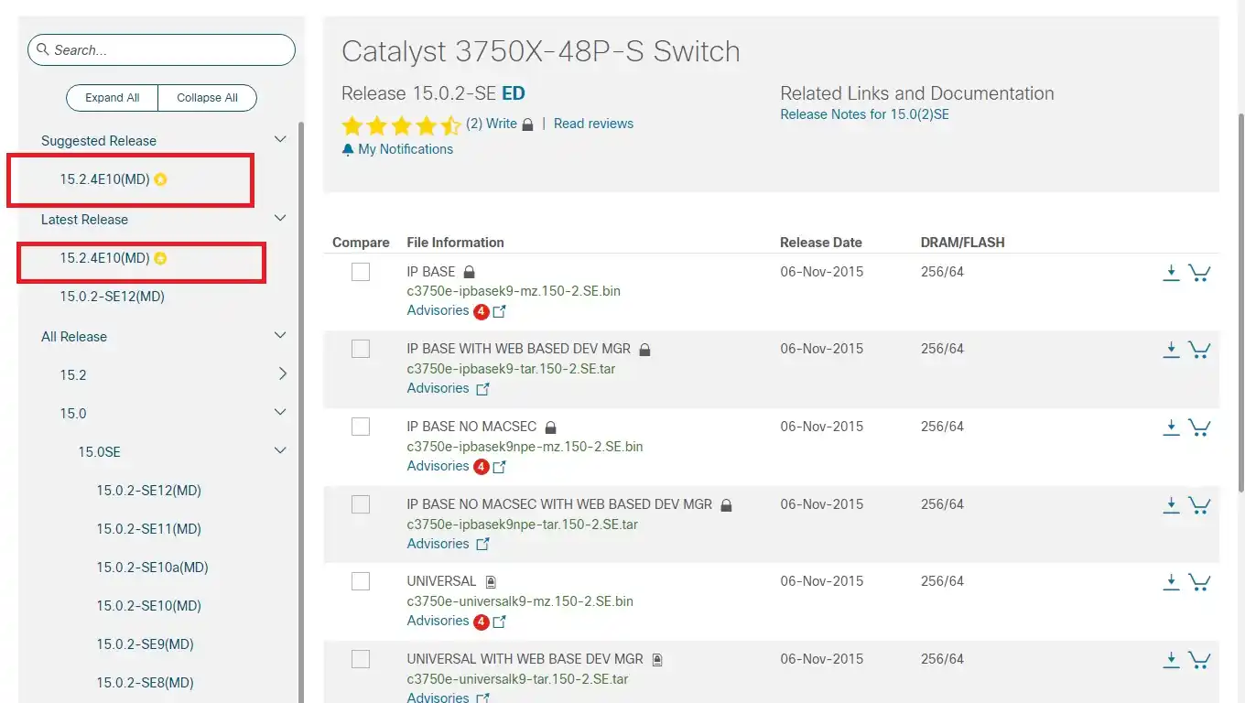The height and width of the screenshot is (703, 1245).
Task: Click the Release Date column header
Action: pyautogui.click(x=821, y=243)
